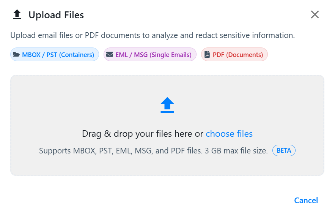Click the BETA badge
335x218 pixels.
point(284,151)
